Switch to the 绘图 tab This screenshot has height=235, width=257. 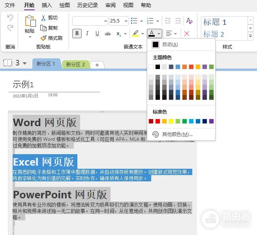pyautogui.click(x=65, y=5)
